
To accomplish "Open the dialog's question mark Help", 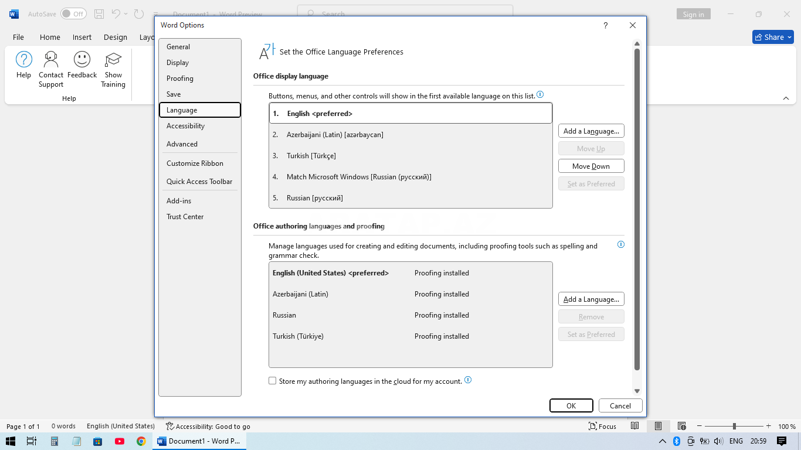I will [x=606, y=25].
